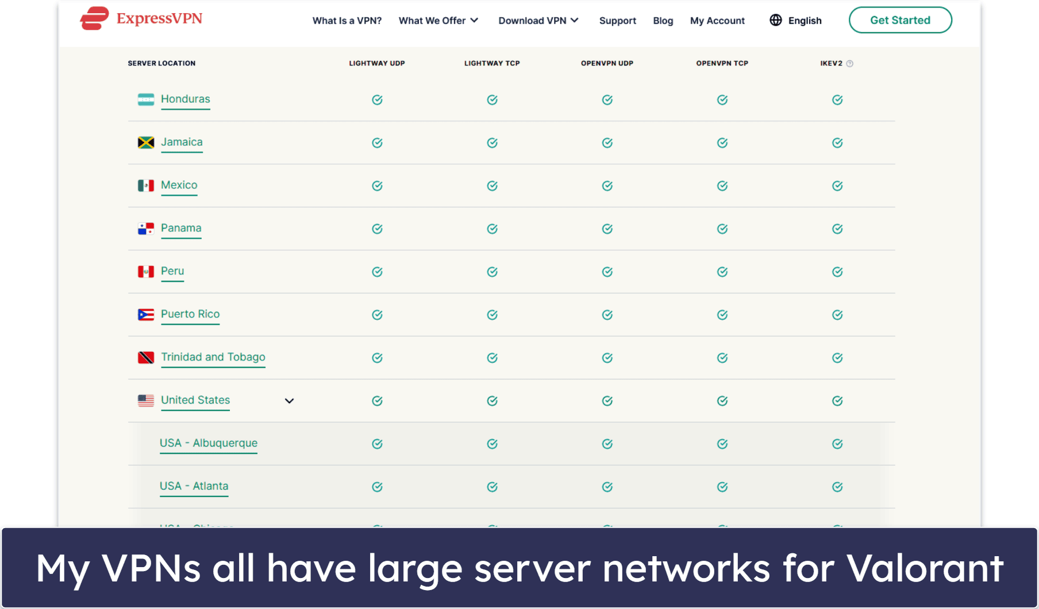Open the Honduras server link
Image resolution: width=1039 pixels, height=609 pixels.
185,99
